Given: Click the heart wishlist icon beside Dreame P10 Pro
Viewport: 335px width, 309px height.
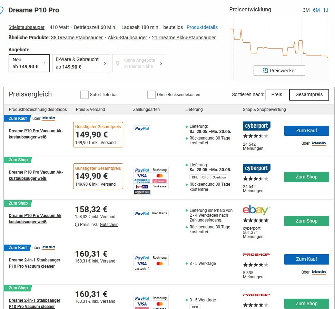Looking at the screenshot, I should click(1, 10).
